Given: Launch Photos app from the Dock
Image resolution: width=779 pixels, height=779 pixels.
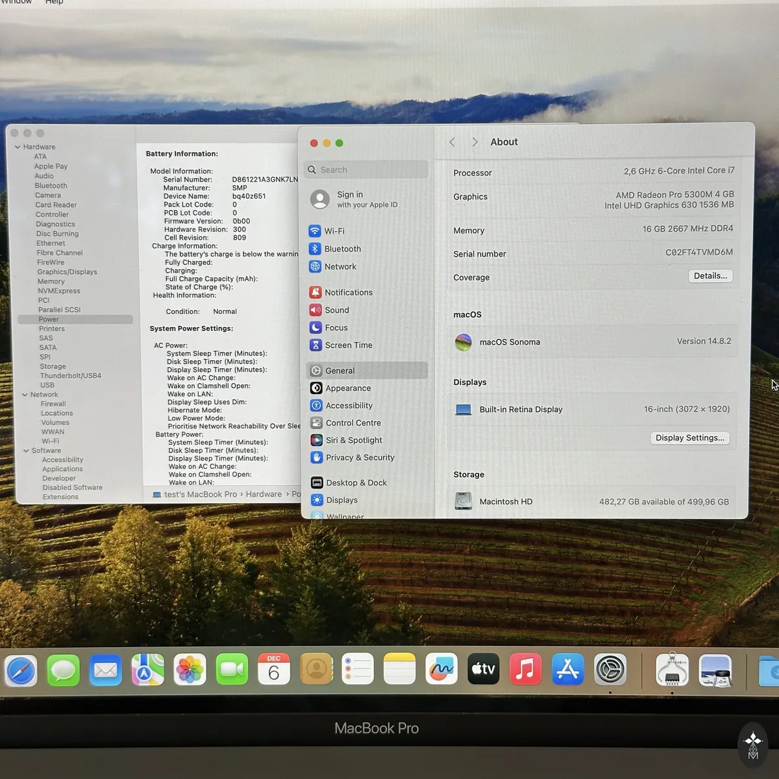Looking at the screenshot, I should coord(190,670).
